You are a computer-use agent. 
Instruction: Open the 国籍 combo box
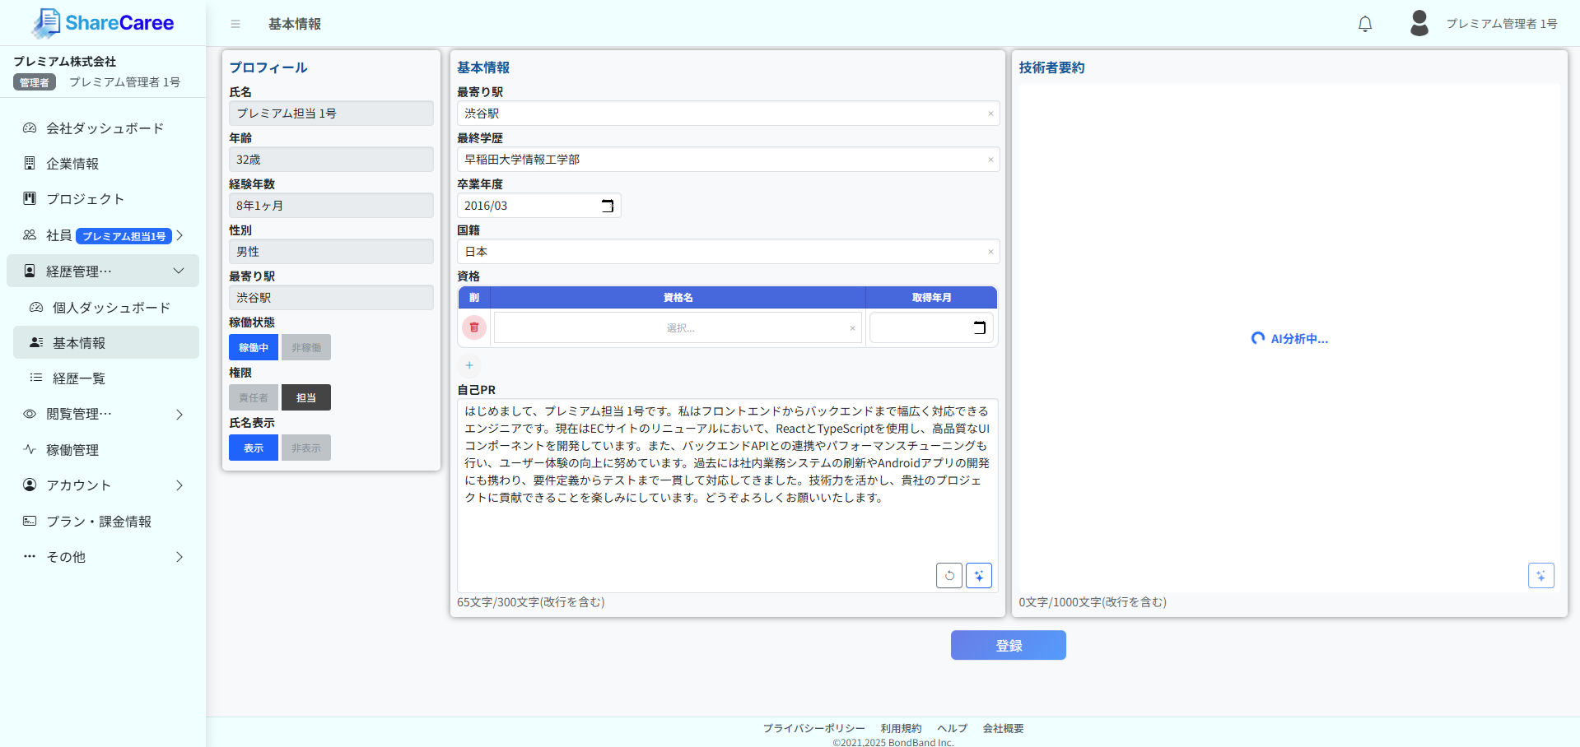pos(728,252)
